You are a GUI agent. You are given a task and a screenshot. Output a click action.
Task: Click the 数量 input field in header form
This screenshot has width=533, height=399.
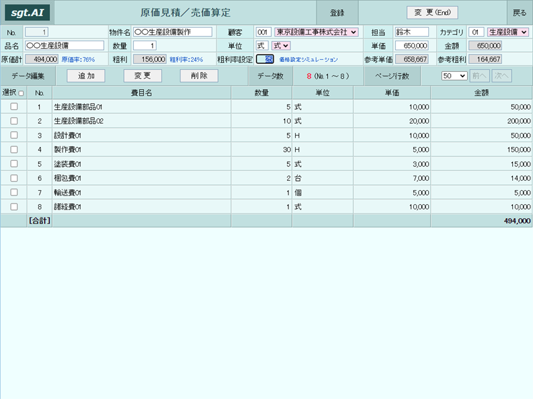pyautogui.click(x=145, y=45)
